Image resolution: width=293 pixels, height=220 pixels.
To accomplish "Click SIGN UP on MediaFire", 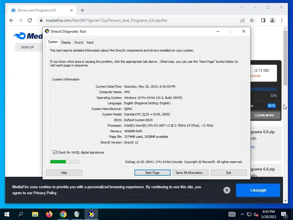I will coord(27,47).
